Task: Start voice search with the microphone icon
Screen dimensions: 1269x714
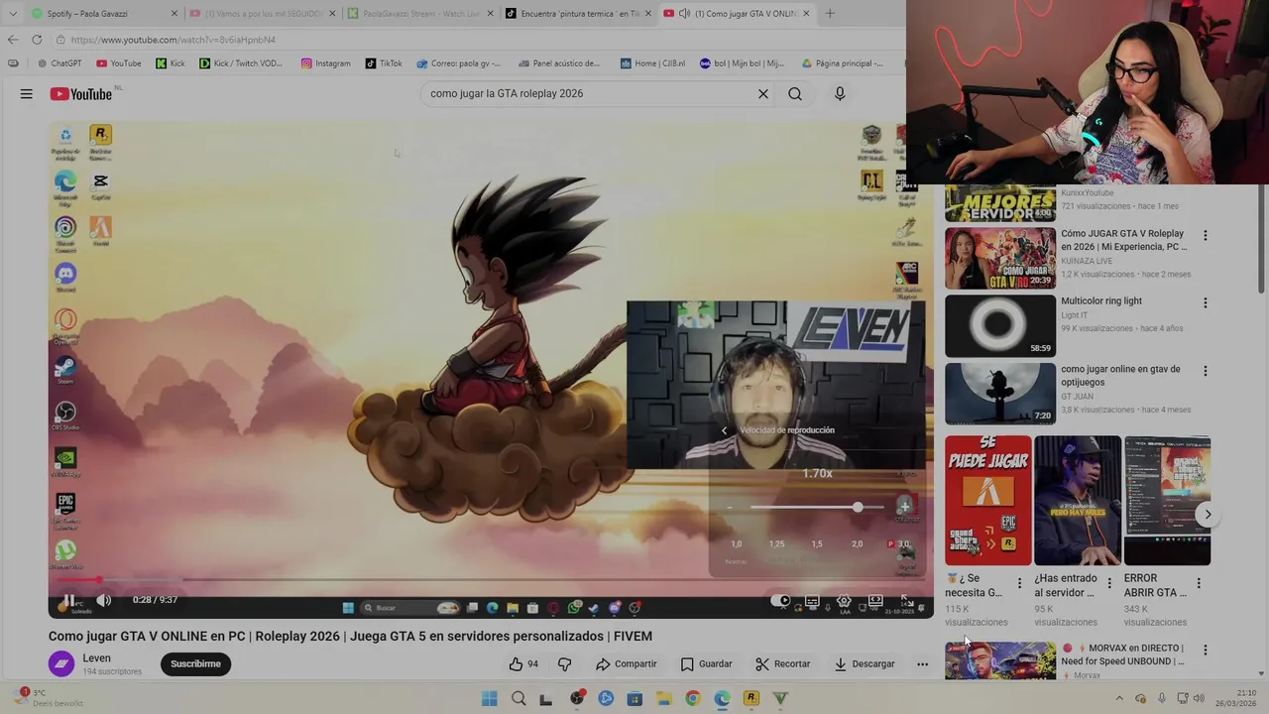Action: 840,94
